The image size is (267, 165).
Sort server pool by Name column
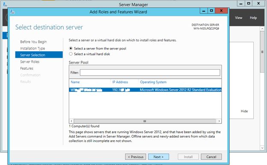75,82
